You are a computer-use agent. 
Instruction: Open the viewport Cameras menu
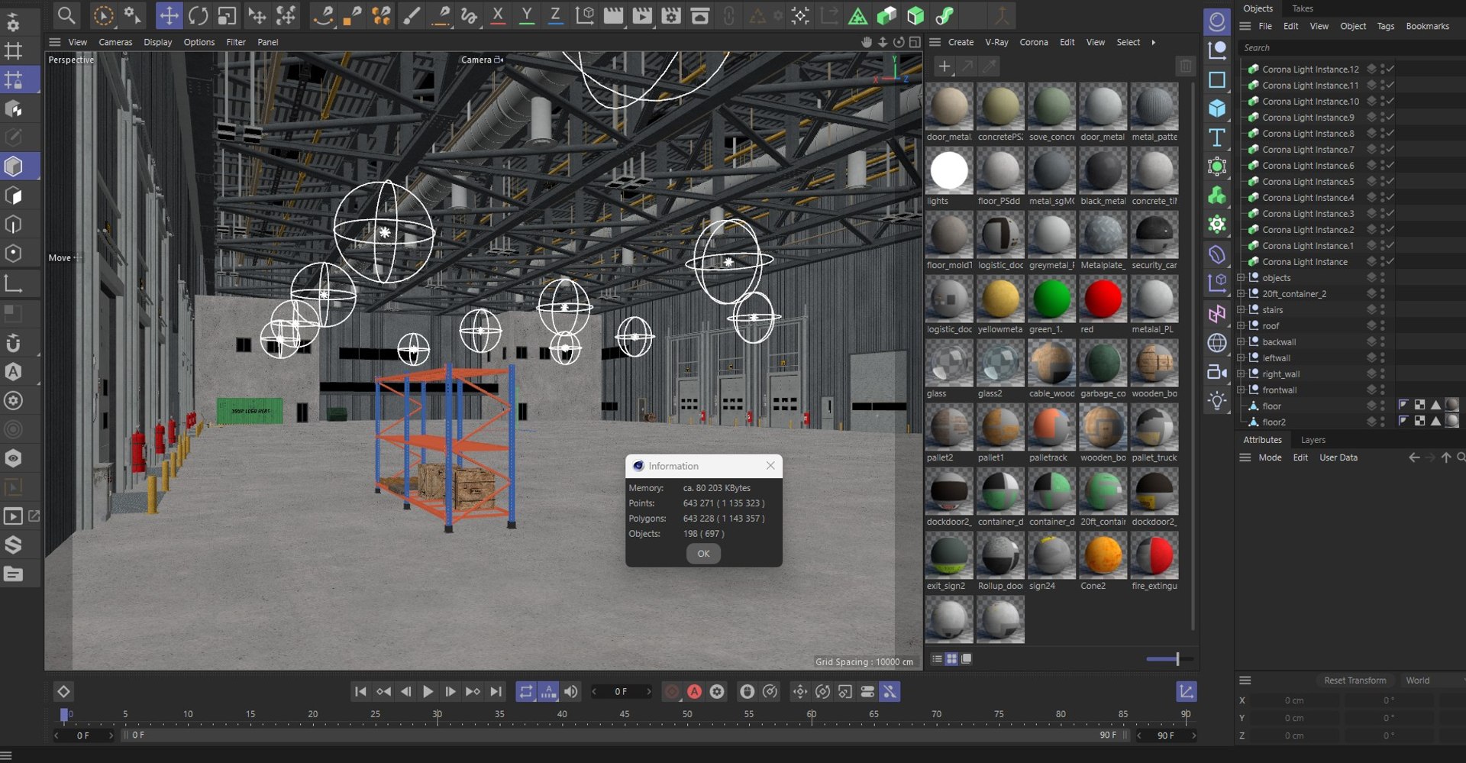115,43
